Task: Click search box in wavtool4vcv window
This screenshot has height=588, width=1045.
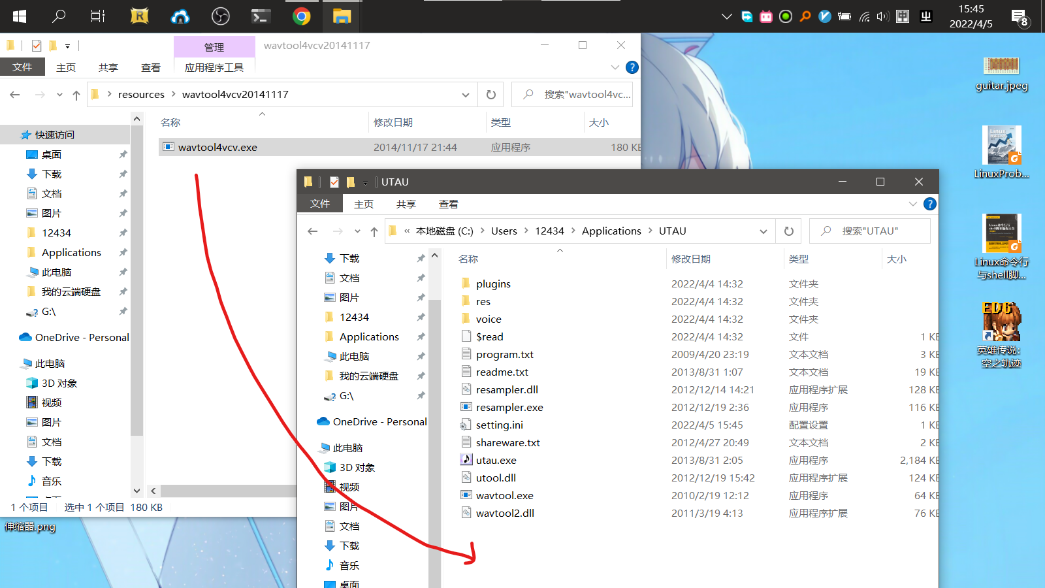Action: coord(572,95)
